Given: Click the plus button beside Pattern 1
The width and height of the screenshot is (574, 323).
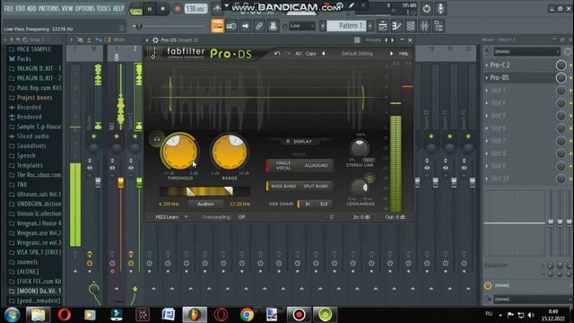Looking at the screenshot, I should 370,26.
